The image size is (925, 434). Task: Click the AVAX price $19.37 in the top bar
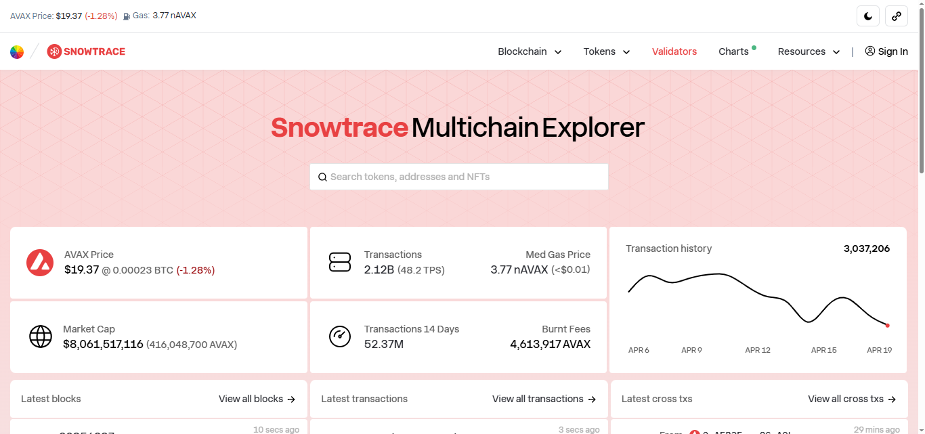tap(69, 16)
